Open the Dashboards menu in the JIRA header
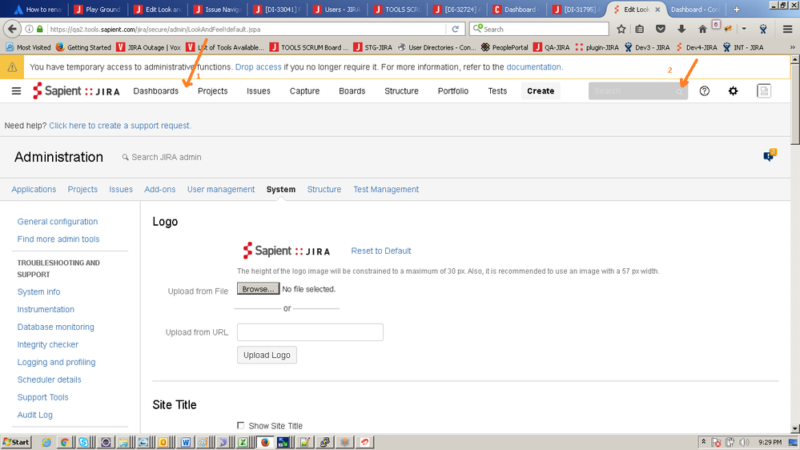 click(x=155, y=90)
